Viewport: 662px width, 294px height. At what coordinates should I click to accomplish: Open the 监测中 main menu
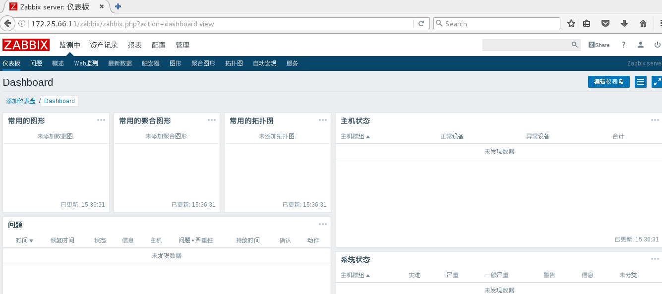click(69, 45)
